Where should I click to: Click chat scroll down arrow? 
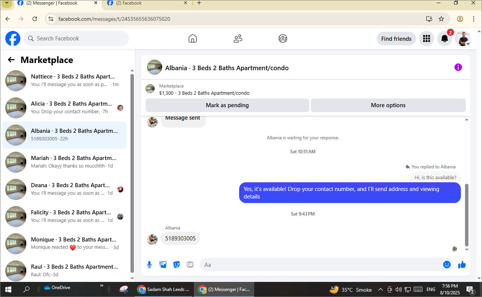coord(467,249)
